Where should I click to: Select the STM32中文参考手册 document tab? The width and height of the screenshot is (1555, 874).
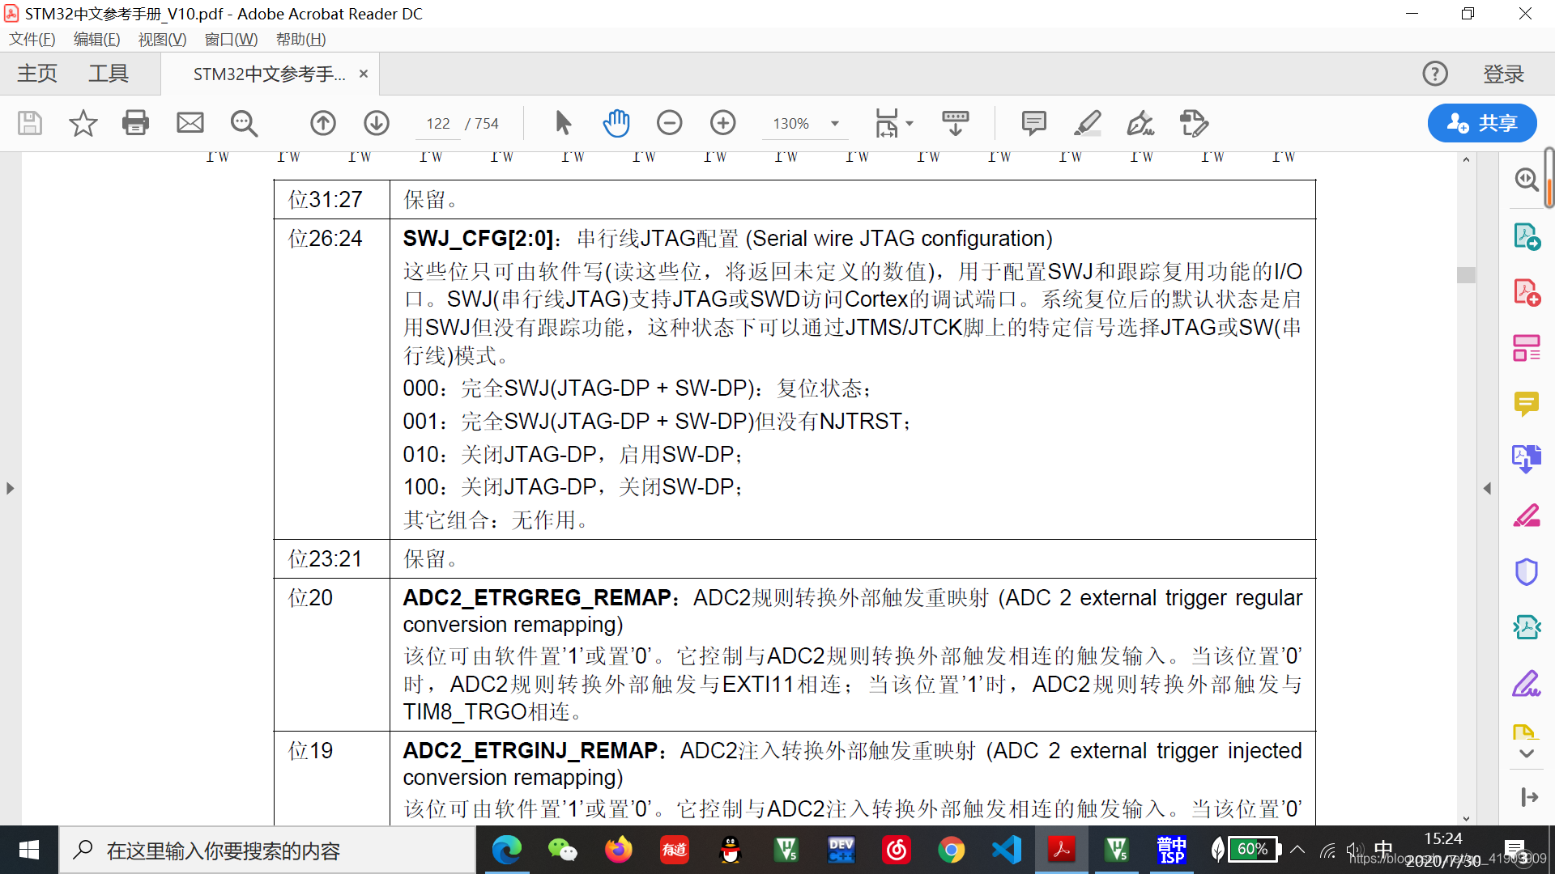269,74
